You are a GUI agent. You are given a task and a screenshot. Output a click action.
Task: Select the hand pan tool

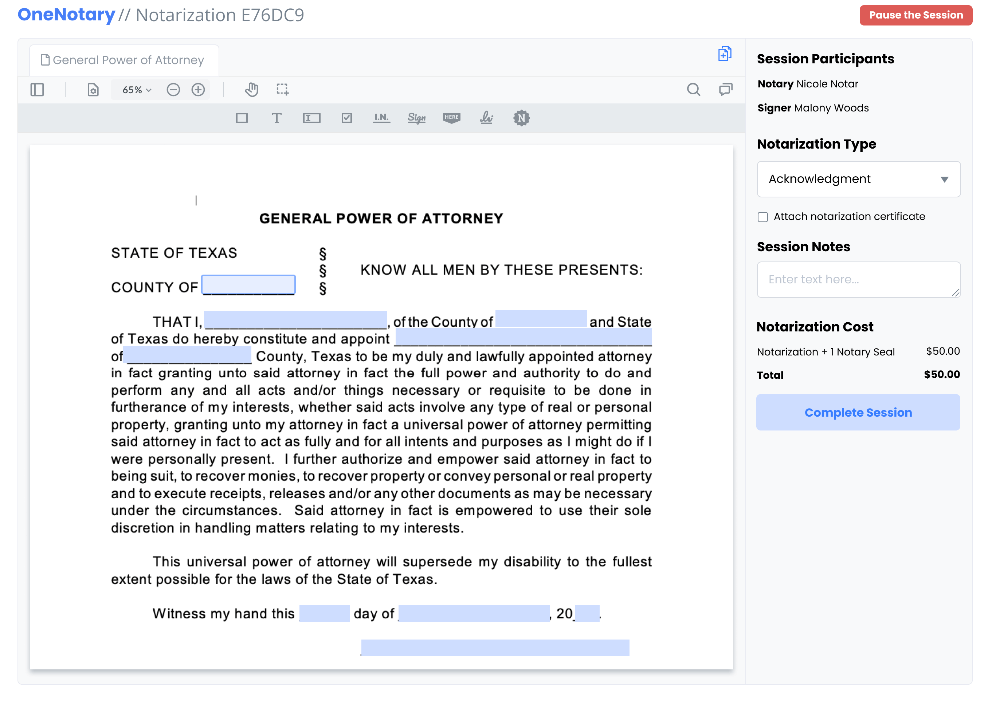(x=251, y=89)
